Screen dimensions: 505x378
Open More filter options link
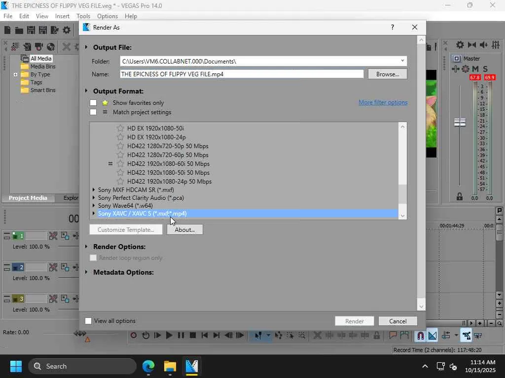(383, 102)
